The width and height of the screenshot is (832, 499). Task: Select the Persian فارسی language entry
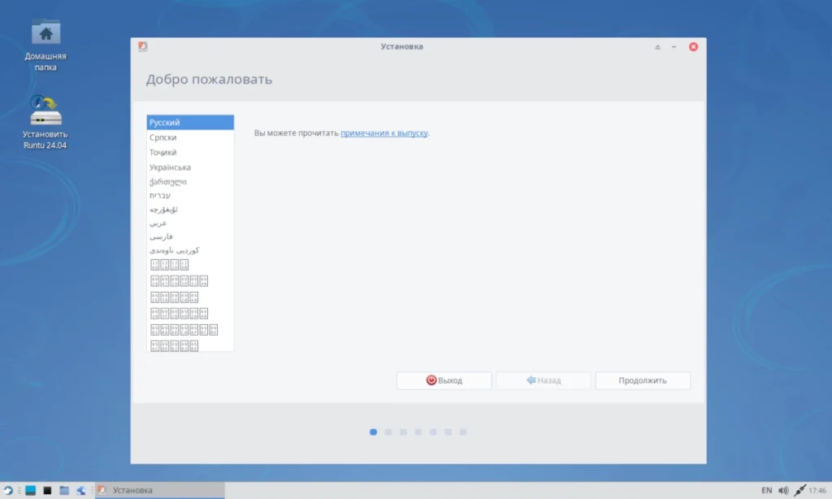click(x=190, y=236)
